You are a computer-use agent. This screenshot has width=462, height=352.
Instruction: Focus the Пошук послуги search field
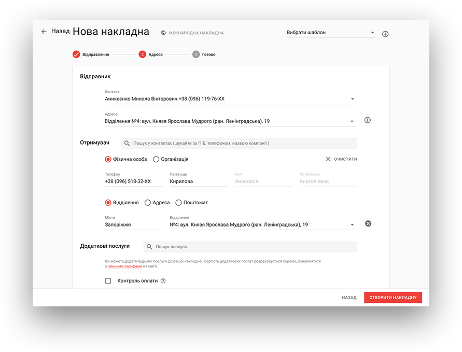[250, 247]
